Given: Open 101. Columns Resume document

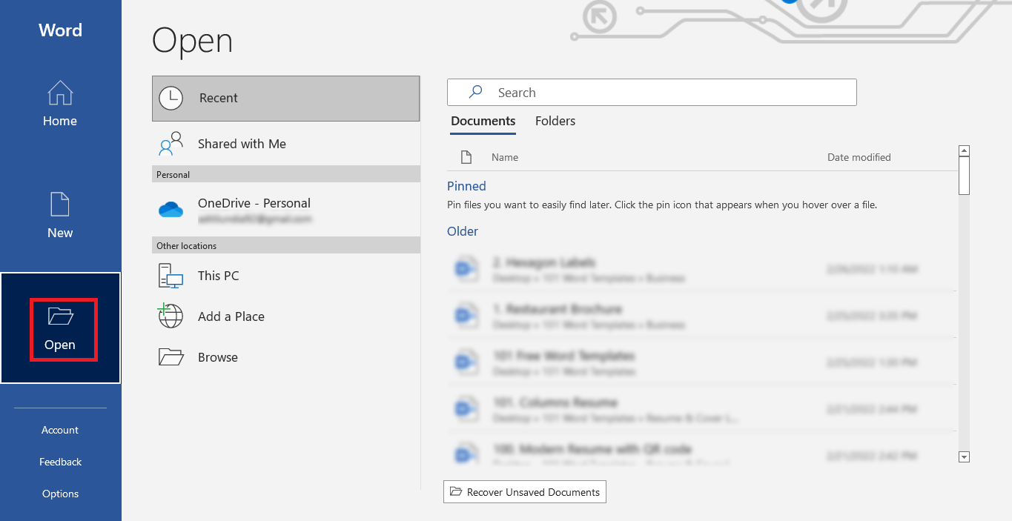Looking at the screenshot, I should (x=701, y=409).
